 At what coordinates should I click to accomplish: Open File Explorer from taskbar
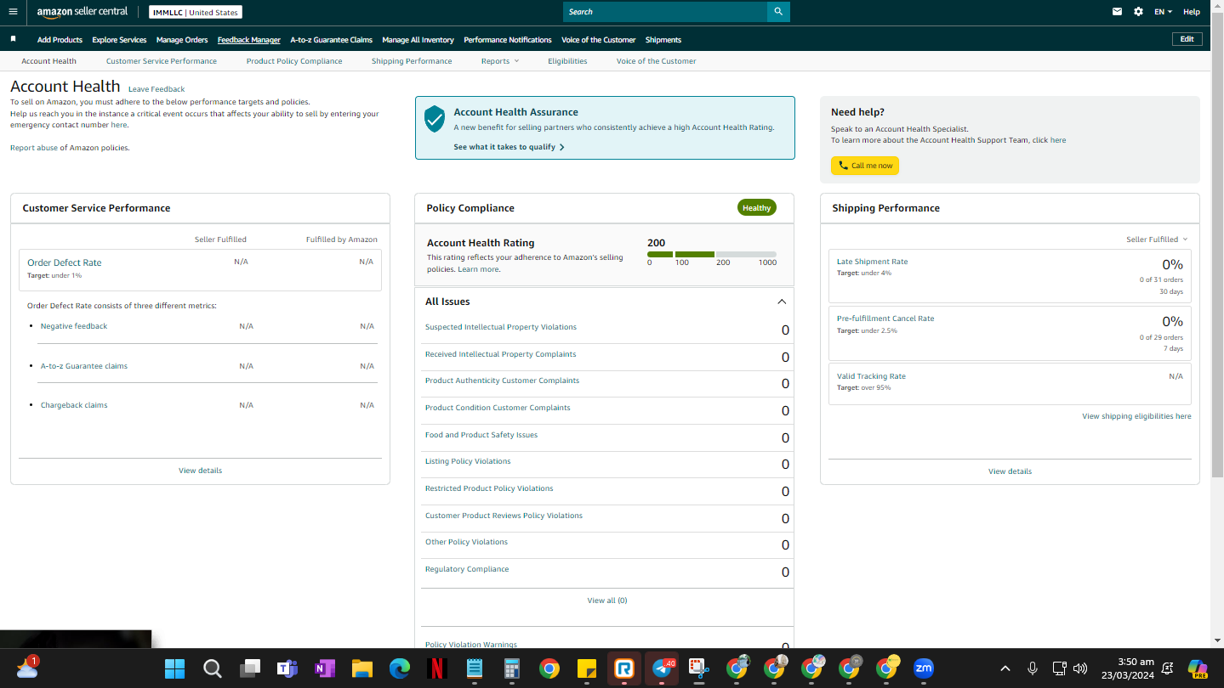point(362,668)
